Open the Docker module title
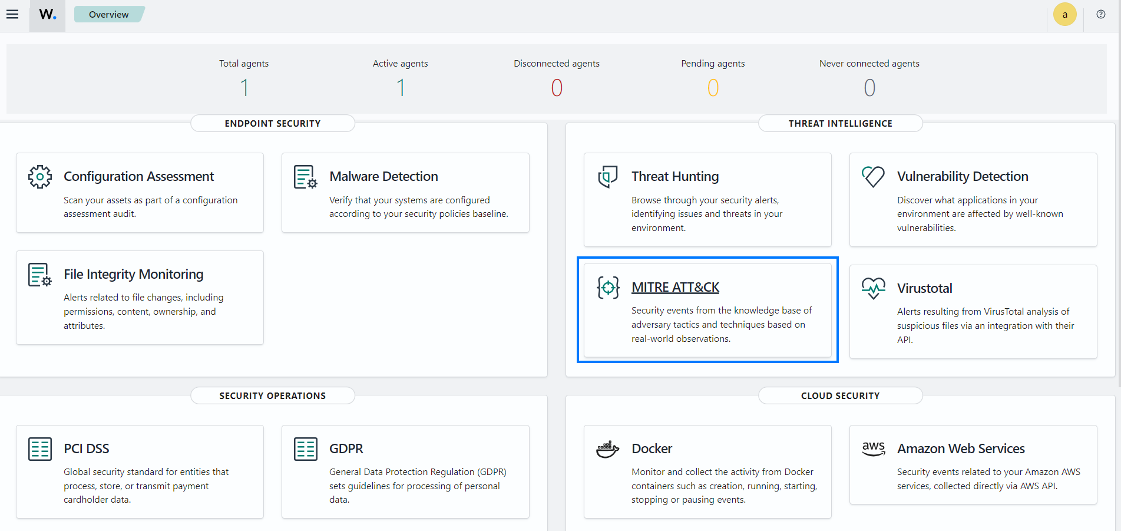This screenshot has height=531, width=1121. pyautogui.click(x=652, y=448)
